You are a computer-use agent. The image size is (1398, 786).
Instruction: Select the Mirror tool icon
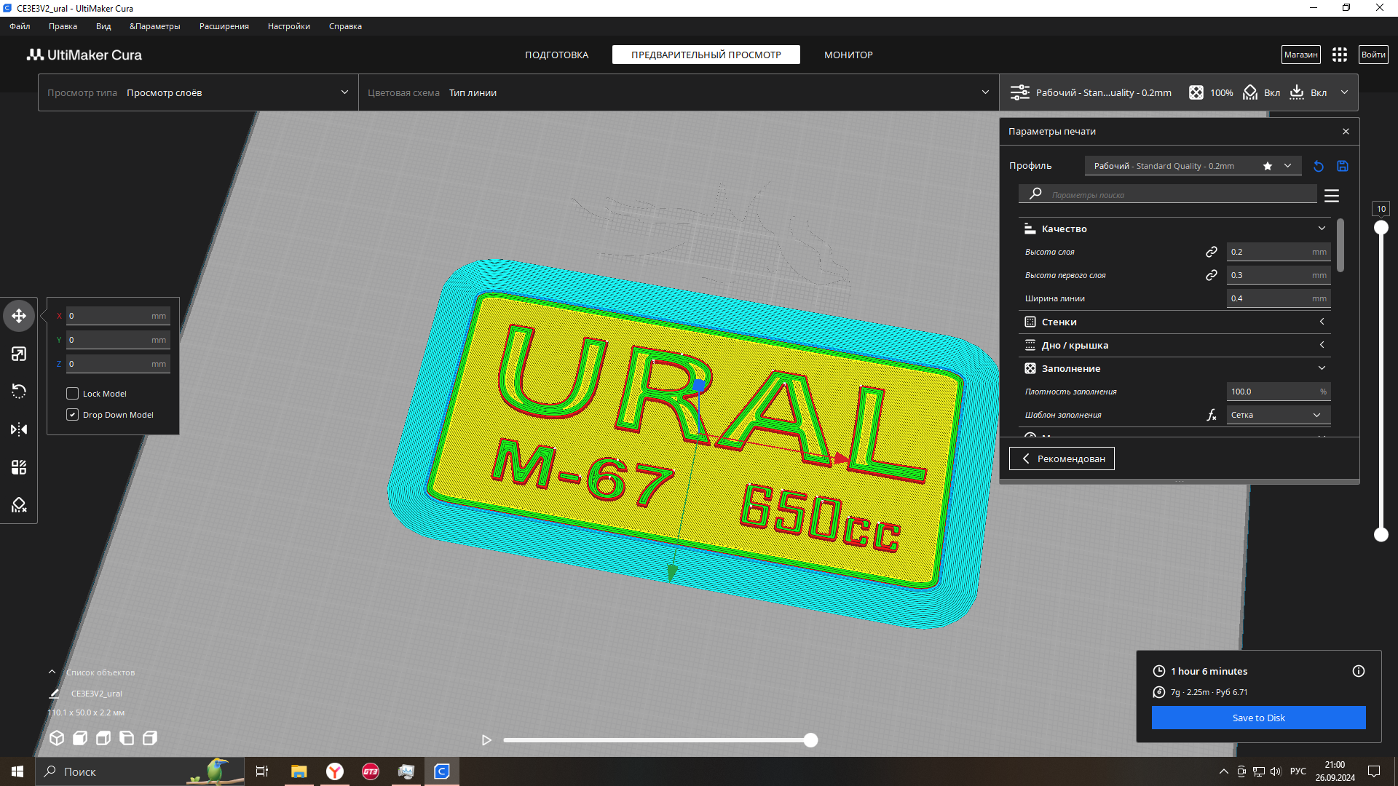point(19,429)
